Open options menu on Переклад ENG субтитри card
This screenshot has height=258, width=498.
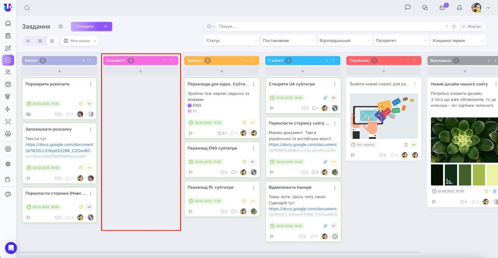(254, 149)
